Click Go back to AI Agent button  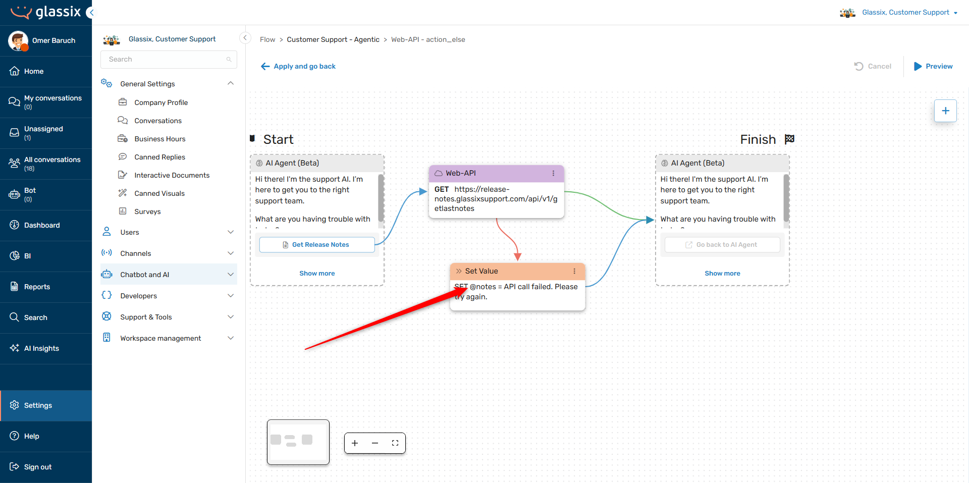(x=722, y=245)
